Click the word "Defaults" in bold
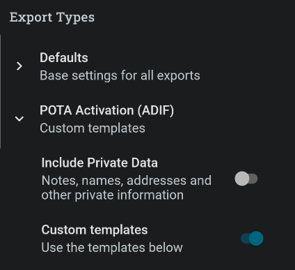Image resolution: width=295 pixels, height=270 pixels. 64,58
